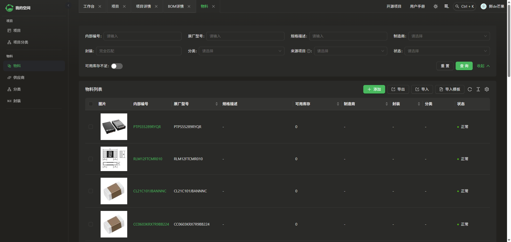Close the BOM详情 tab

(189, 6)
